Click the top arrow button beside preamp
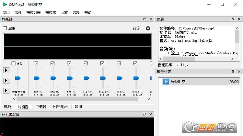The image size is (243, 136). [6, 70]
